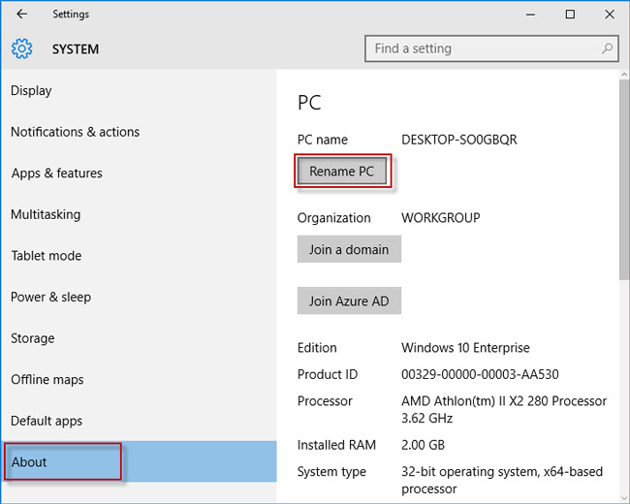Click the SYSTEM header title
This screenshot has height=504, width=630.
(76, 49)
